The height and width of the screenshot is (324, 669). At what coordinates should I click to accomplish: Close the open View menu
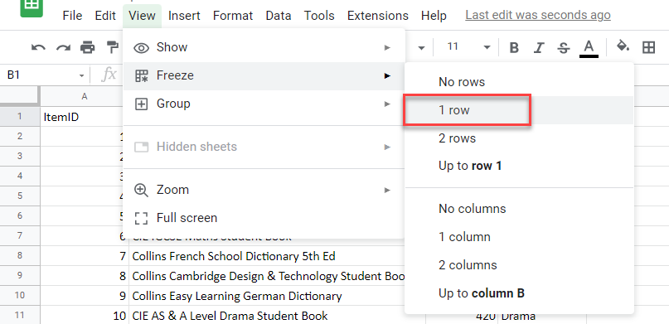tap(142, 16)
